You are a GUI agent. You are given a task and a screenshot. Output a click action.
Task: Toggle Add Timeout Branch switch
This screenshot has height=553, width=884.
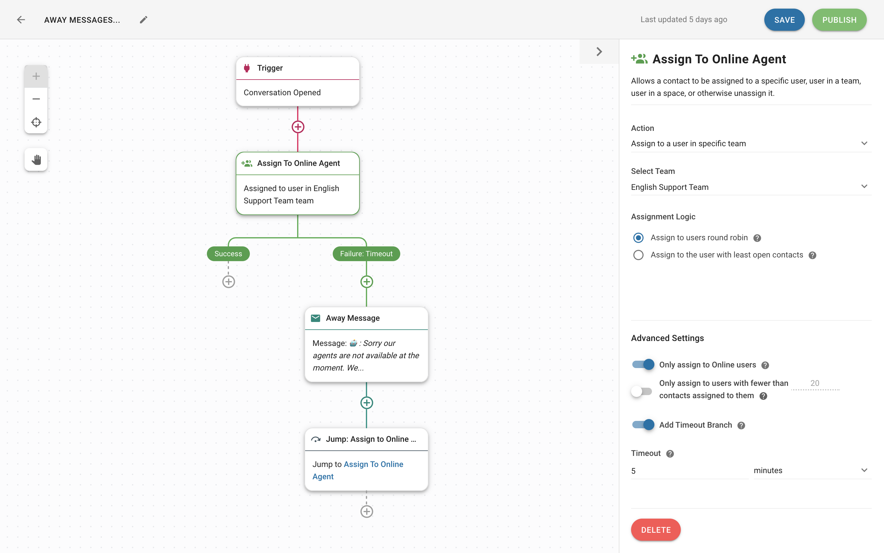click(x=643, y=425)
